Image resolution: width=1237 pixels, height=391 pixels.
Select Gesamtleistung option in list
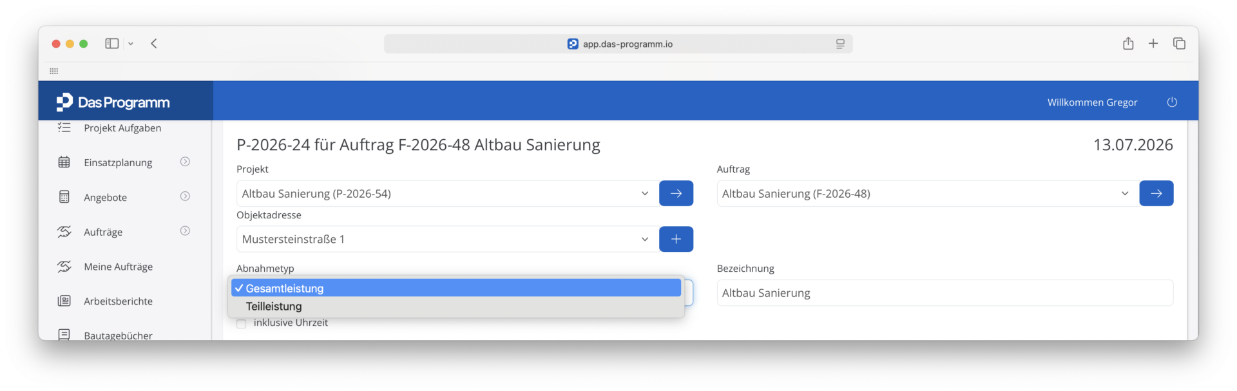point(456,288)
